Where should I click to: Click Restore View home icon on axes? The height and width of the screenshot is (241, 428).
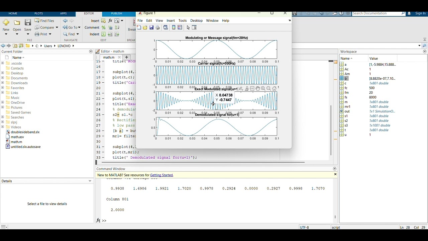click(274, 89)
